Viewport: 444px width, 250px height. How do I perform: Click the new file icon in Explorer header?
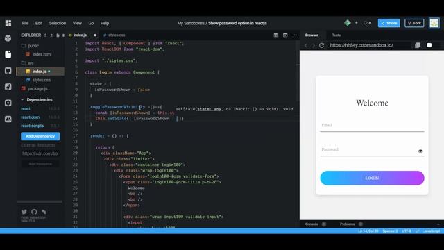(x=58, y=35)
